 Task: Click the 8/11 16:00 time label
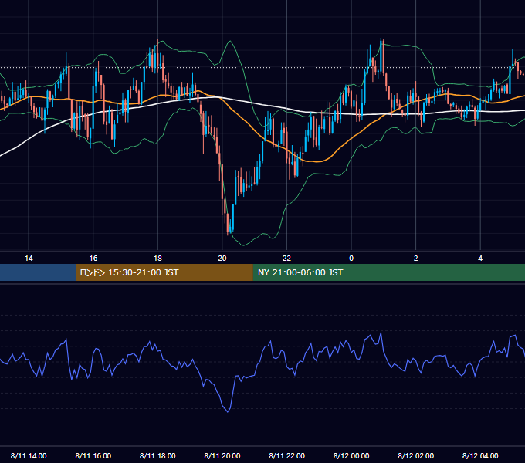tap(93, 455)
